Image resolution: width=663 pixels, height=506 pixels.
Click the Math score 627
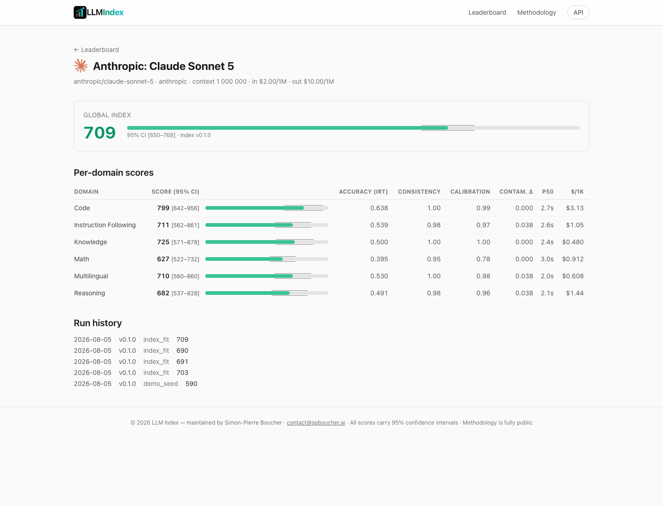click(163, 259)
